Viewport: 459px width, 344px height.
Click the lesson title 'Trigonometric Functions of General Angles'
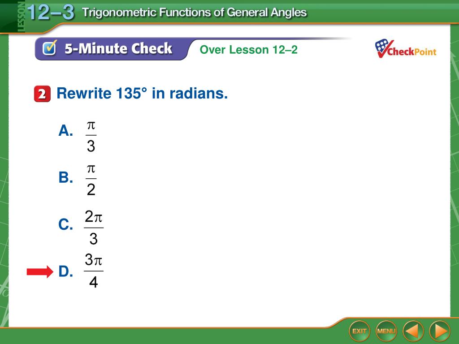tap(195, 12)
